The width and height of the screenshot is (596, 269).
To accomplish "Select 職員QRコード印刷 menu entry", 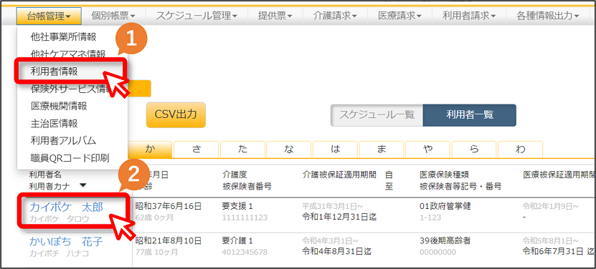I will pos(70,158).
